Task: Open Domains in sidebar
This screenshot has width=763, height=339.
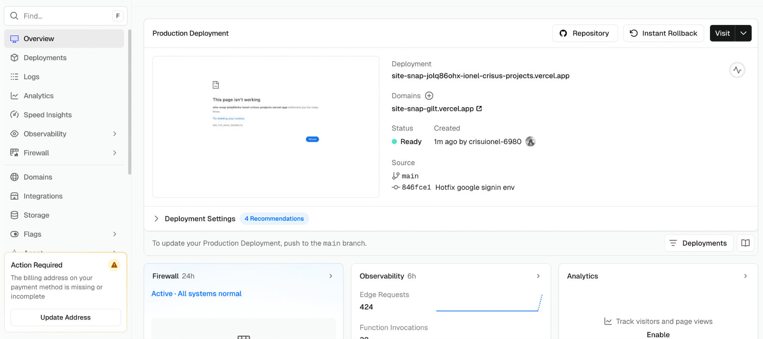Action: click(64, 177)
